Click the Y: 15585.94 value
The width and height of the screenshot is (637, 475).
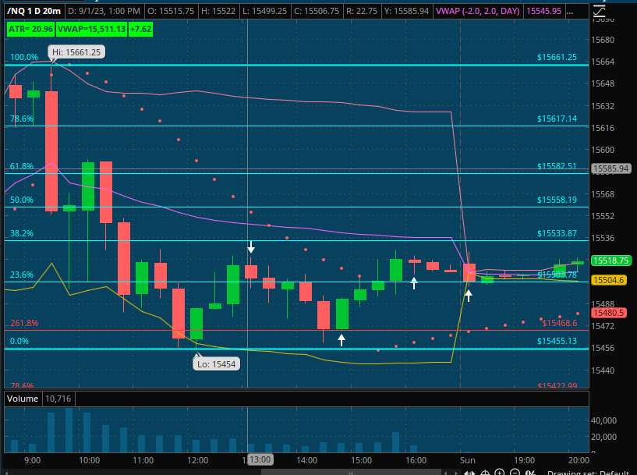(406, 12)
